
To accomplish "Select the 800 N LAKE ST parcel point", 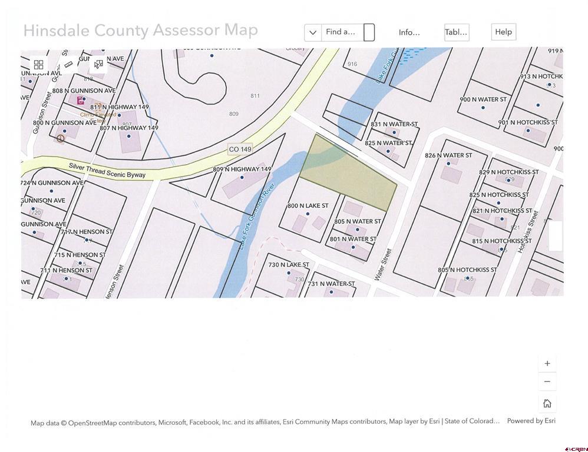I will (x=308, y=214).
